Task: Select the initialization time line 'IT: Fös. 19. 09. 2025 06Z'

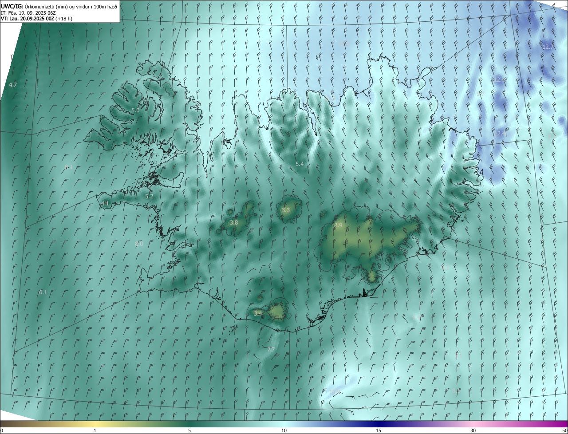Action: (28, 13)
